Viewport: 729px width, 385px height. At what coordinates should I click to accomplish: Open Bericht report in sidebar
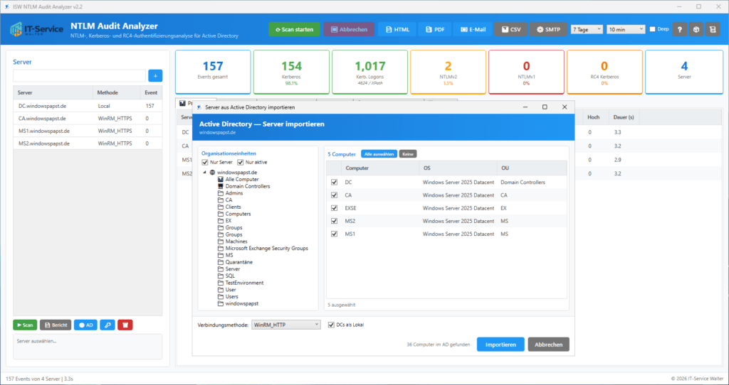tap(56, 325)
